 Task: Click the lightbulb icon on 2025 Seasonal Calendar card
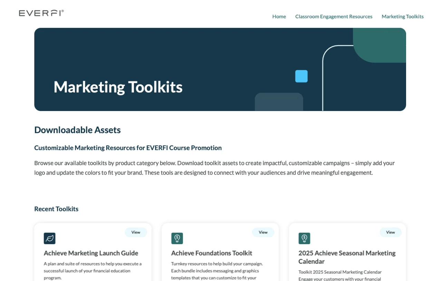[x=304, y=238]
